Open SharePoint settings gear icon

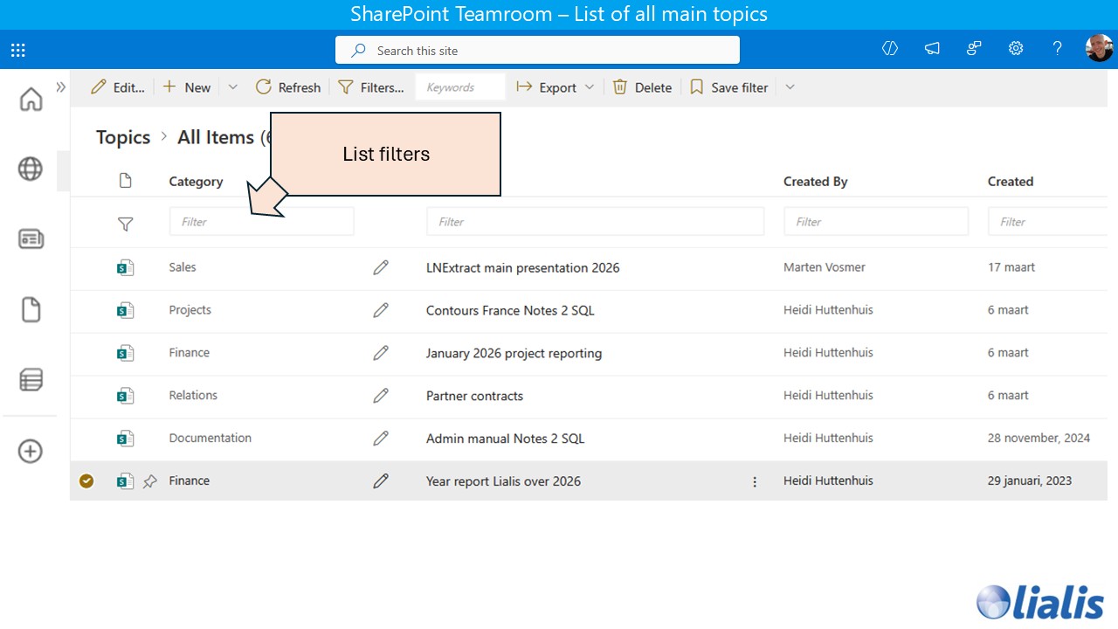coord(1016,48)
